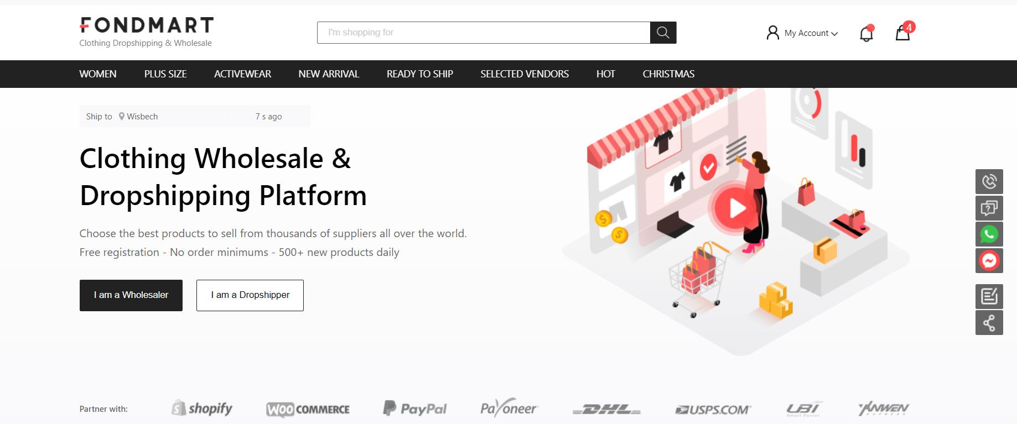
Task: Play the intro video
Action: [x=737, y=208]
